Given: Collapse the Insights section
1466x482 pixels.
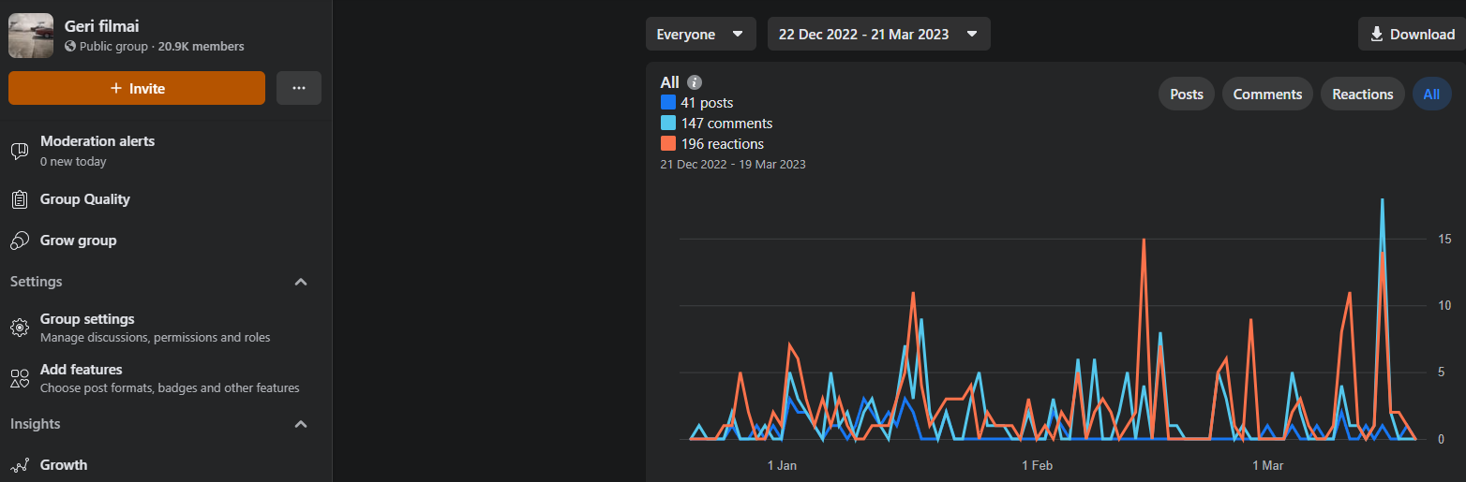Looking at the screenshot, I should point(301,424).
